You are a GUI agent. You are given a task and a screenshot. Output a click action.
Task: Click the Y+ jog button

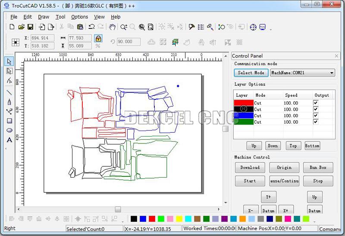pos(268,197)
